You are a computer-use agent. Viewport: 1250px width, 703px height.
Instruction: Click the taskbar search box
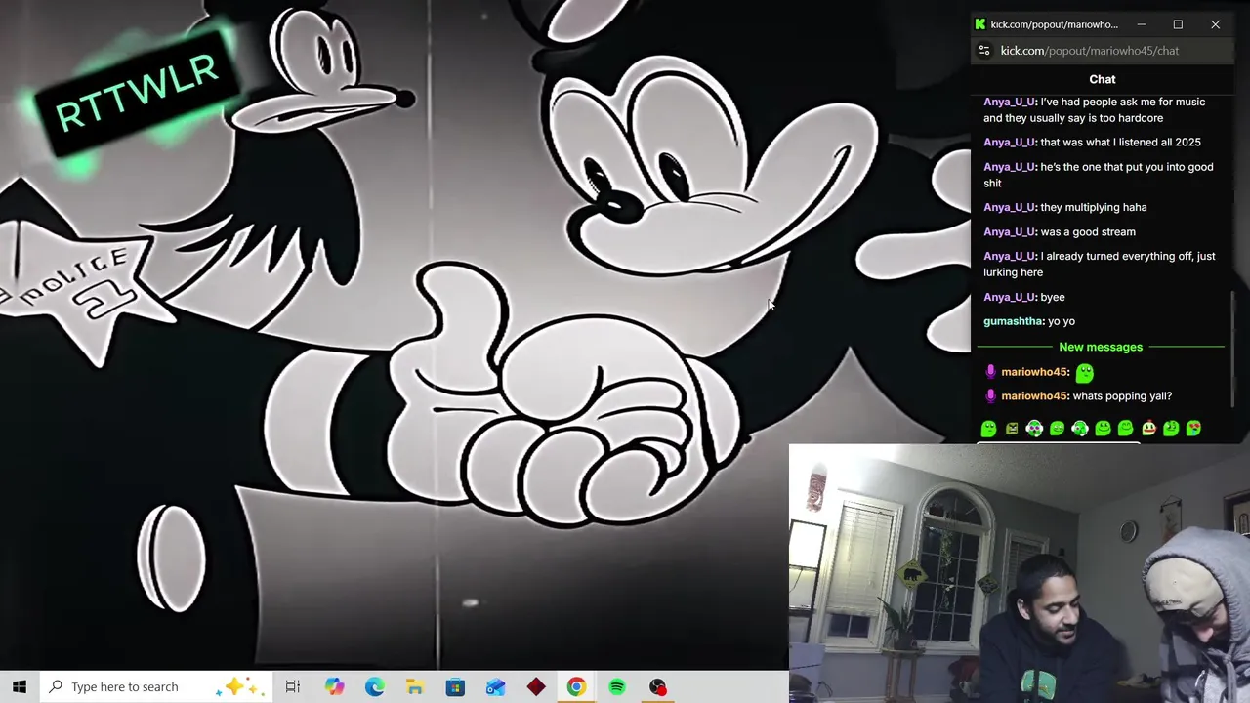[156, 686]
